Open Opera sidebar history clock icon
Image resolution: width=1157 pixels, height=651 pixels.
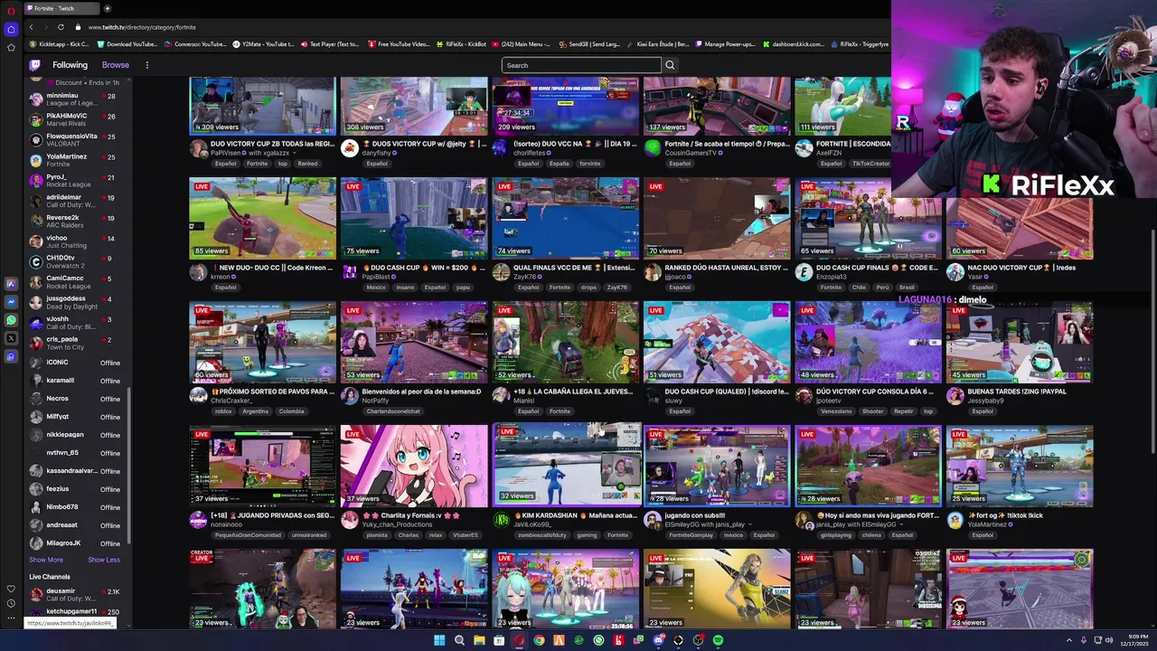pos(11,603)
